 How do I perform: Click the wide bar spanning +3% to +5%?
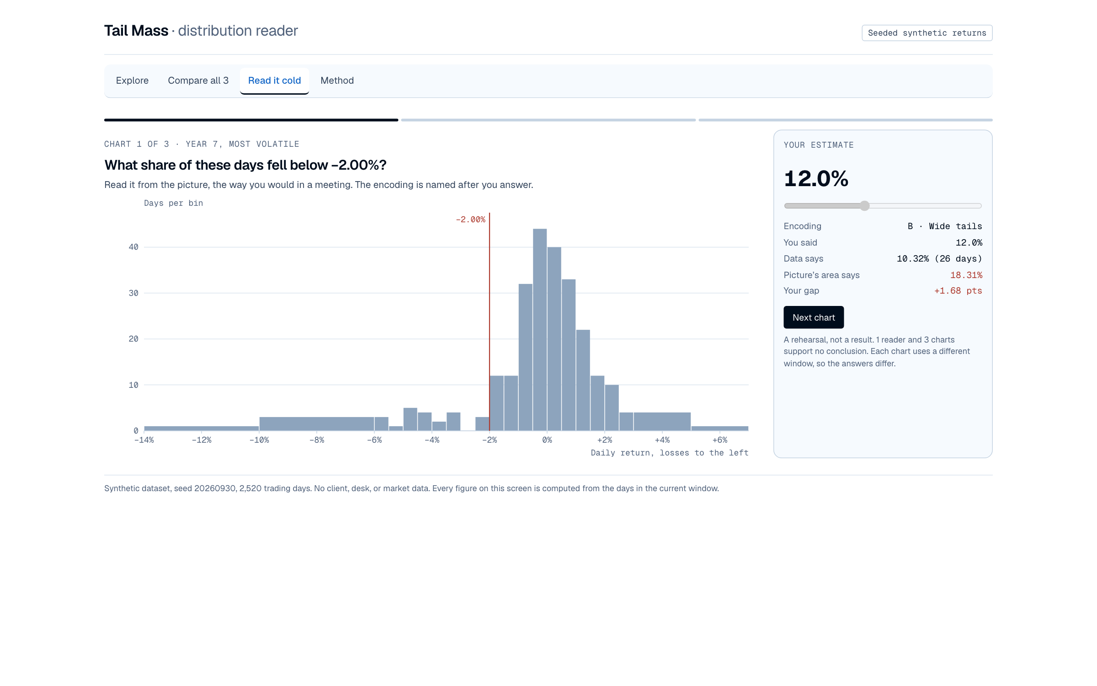[x=662, y=422]
